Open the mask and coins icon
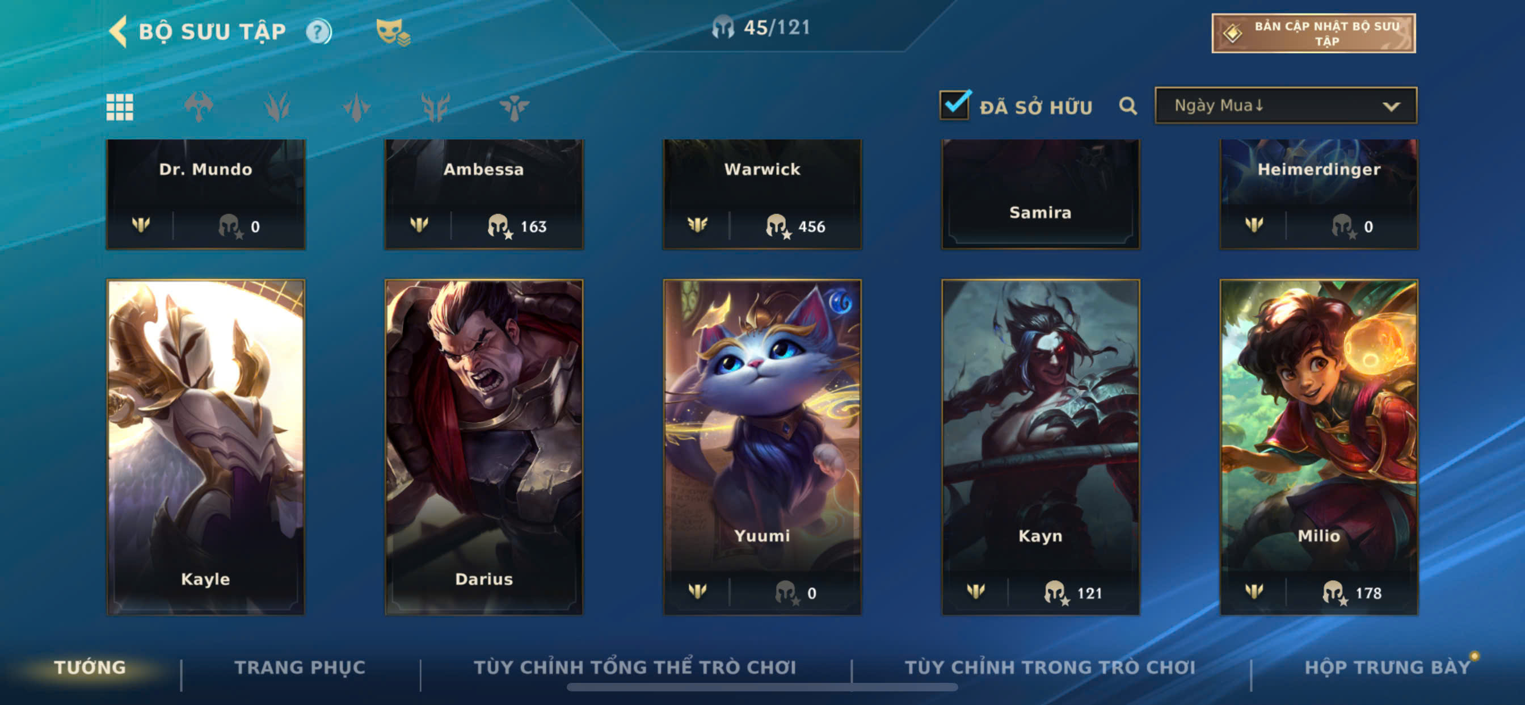1525x705 pixels. (393, 32)
